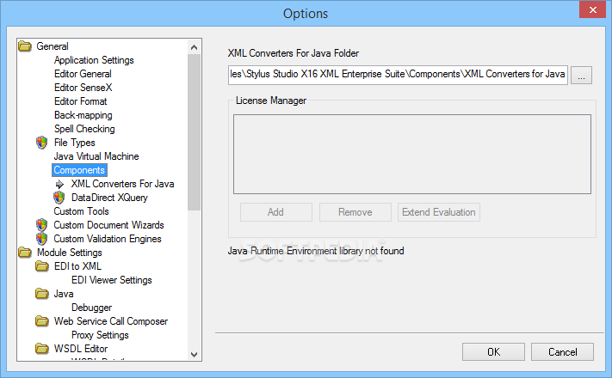Click the shield icon beside Custom Validation Engines
This screenshot has width=612, height=378.
[x=42, y=239]
